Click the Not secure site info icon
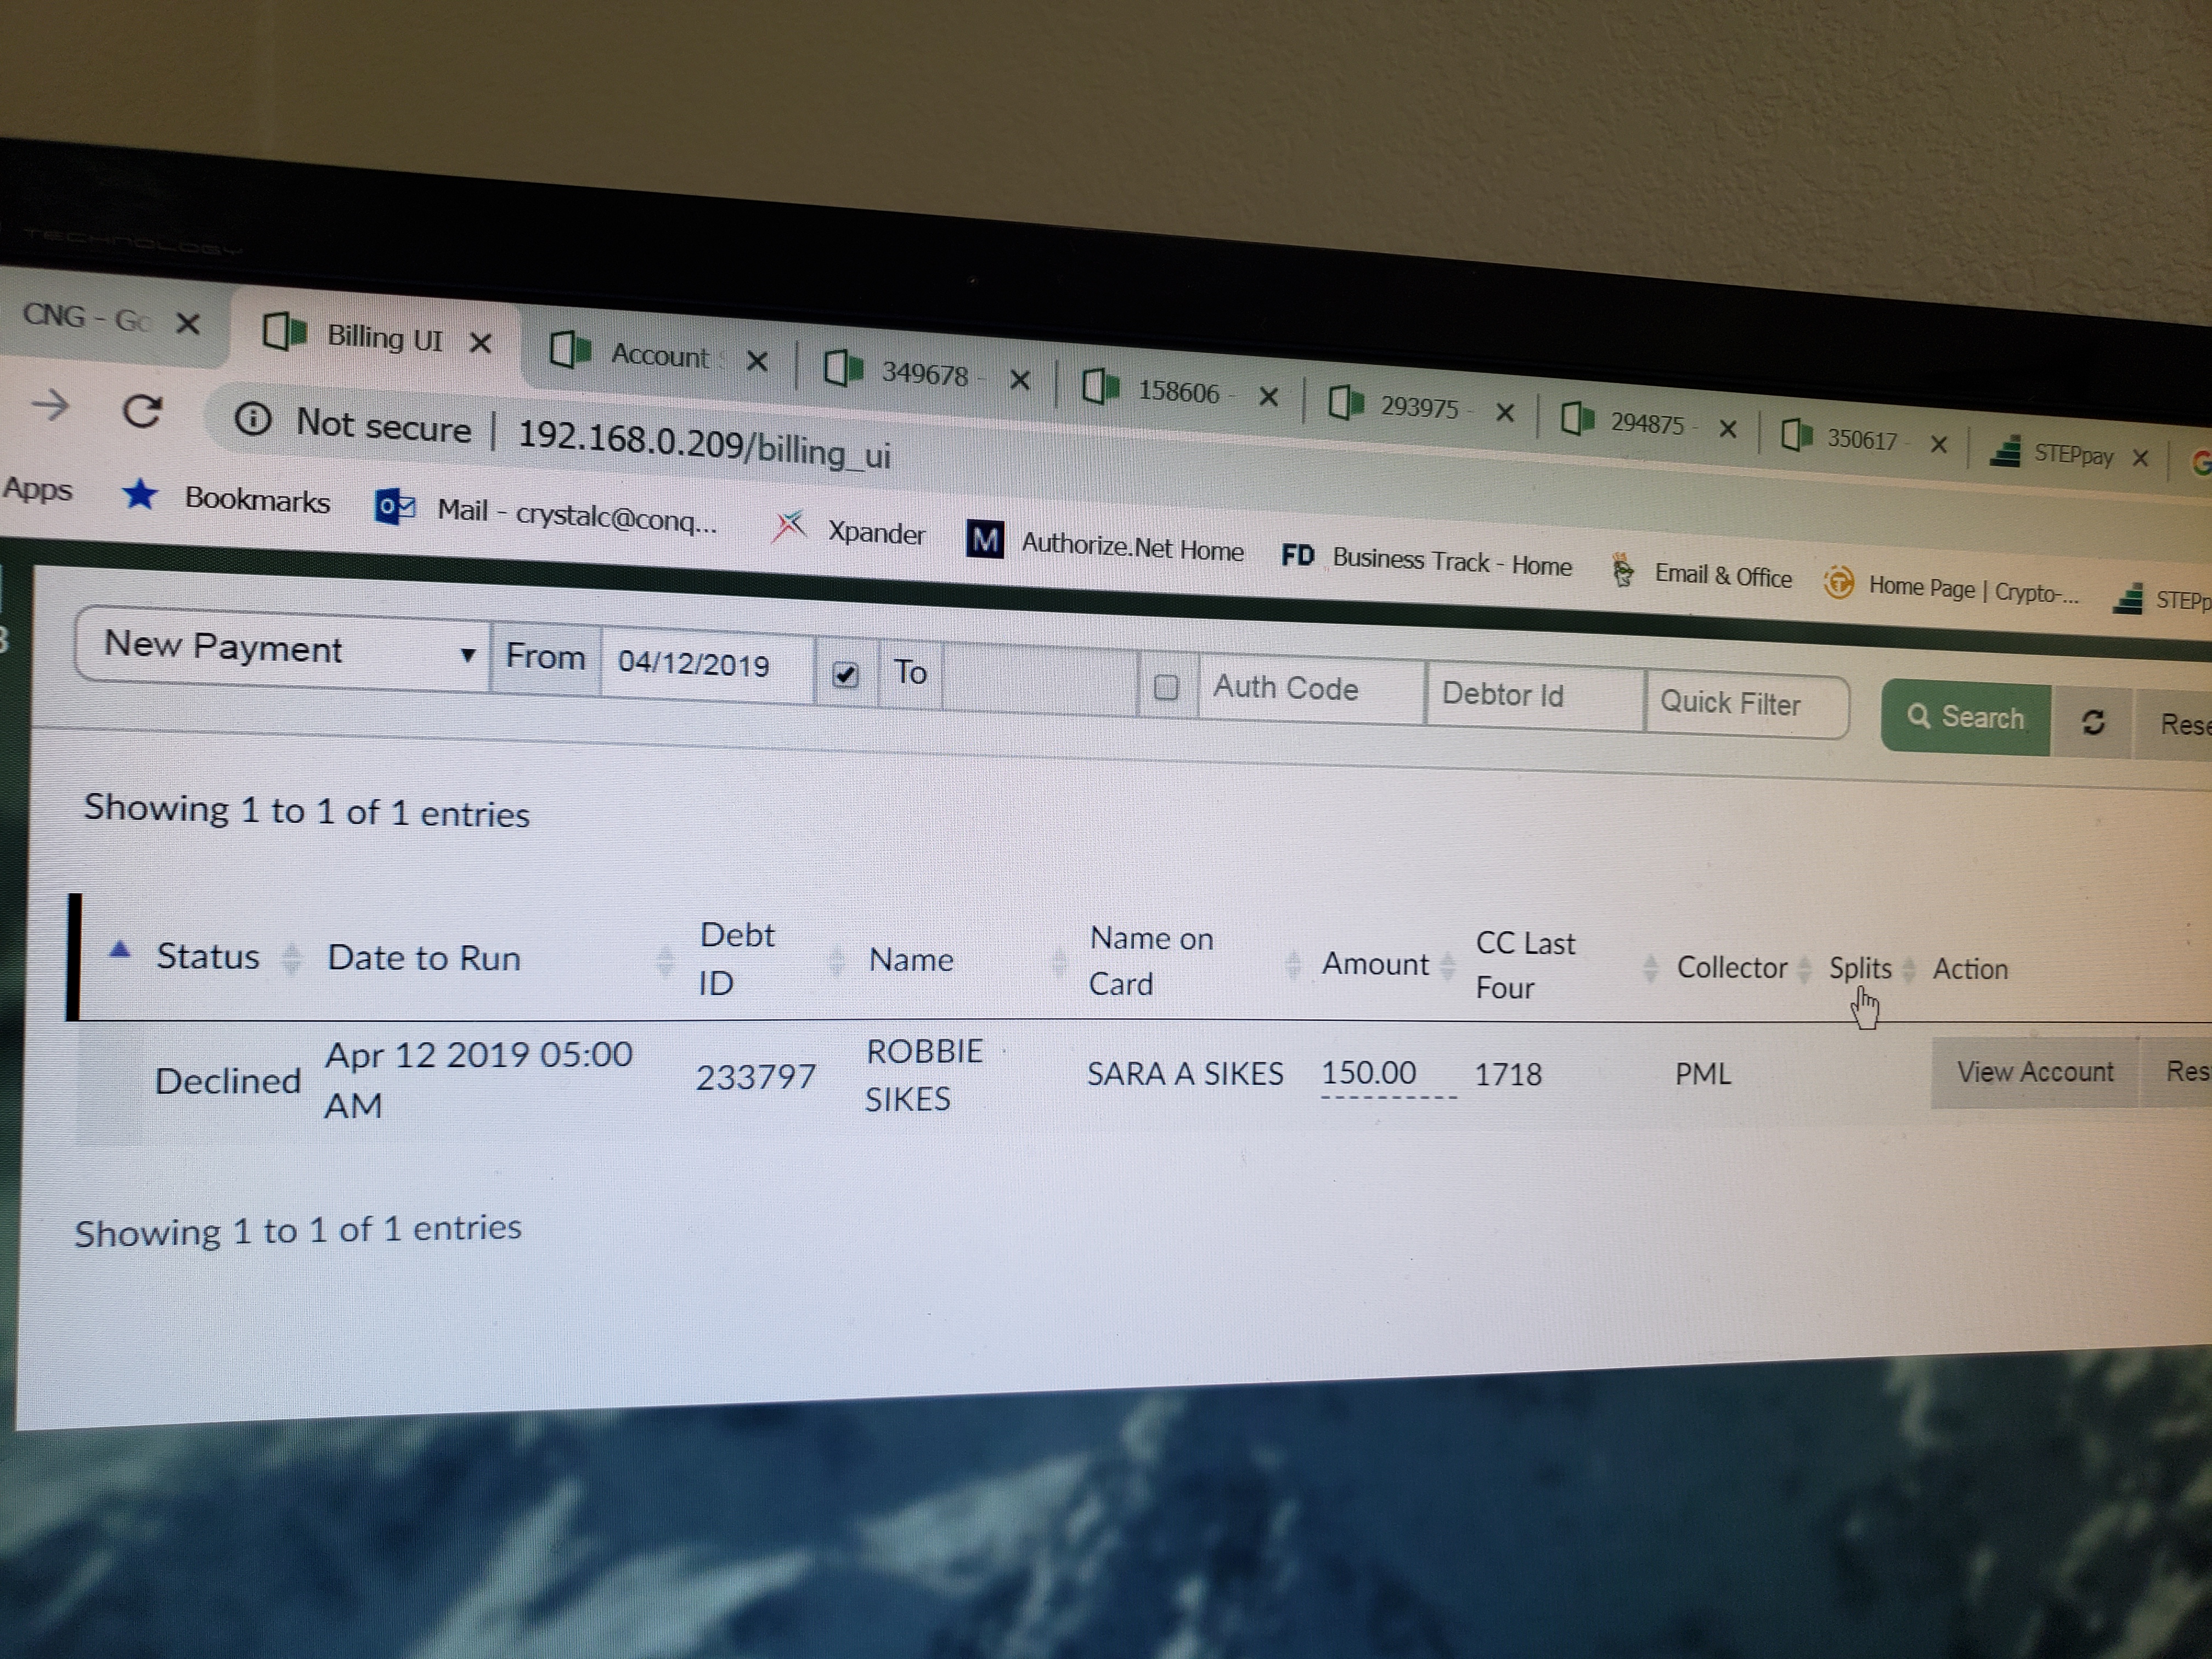The image size is (2212, 1659). coord(253,418)
